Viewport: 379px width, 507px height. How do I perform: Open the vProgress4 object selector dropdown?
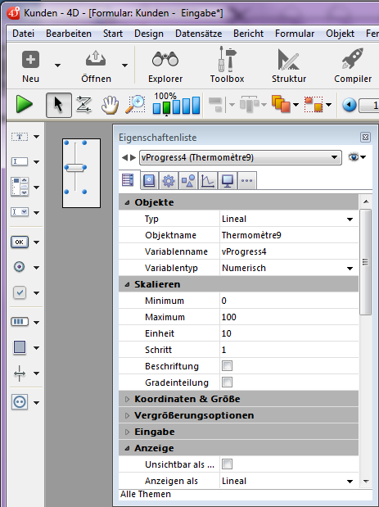241,157
